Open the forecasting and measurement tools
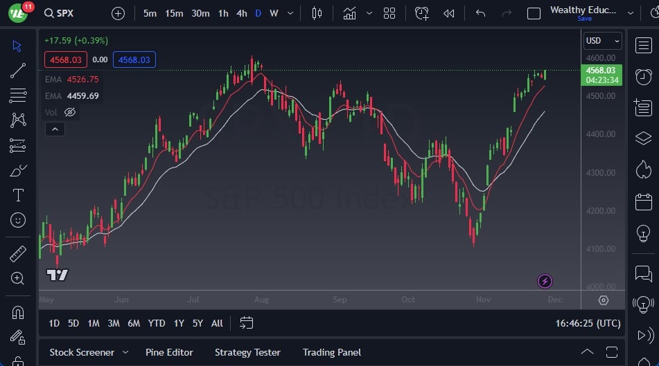Screen dimensions: 659x366 point(17,146)
